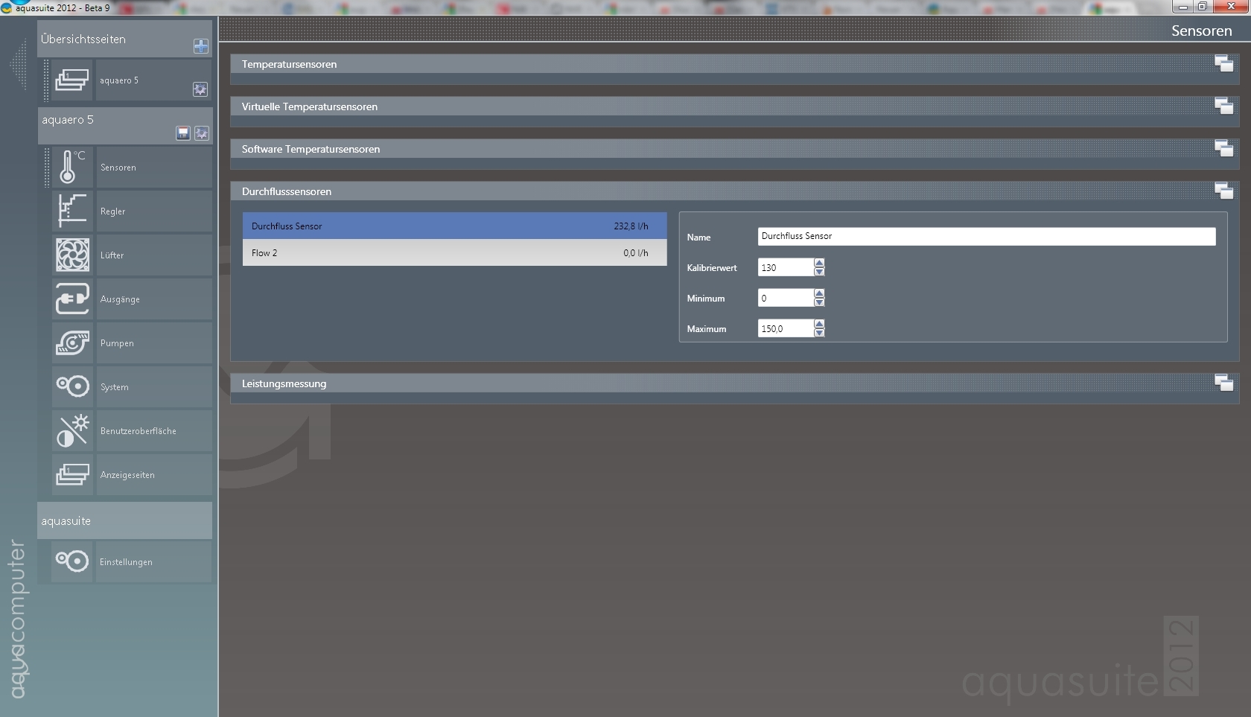Expand the Software Temperatursensoren section
This screenshot has width=1251, height=717.
click(x=1224, y=149)
